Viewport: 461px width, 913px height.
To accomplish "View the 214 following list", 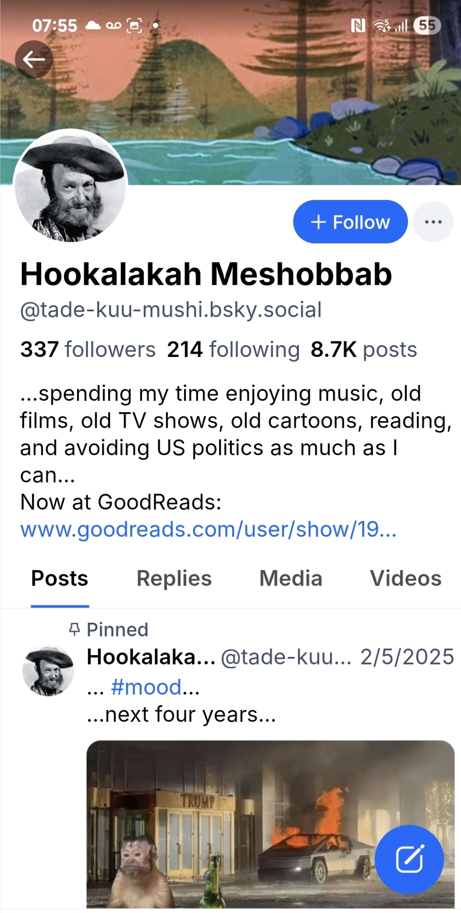I will (233, 350).
